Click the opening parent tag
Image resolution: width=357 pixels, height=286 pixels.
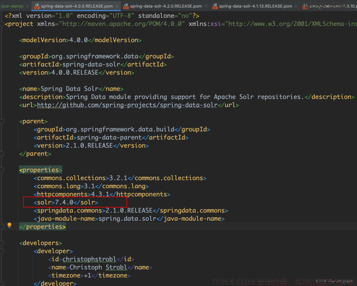tap(33, 121)
